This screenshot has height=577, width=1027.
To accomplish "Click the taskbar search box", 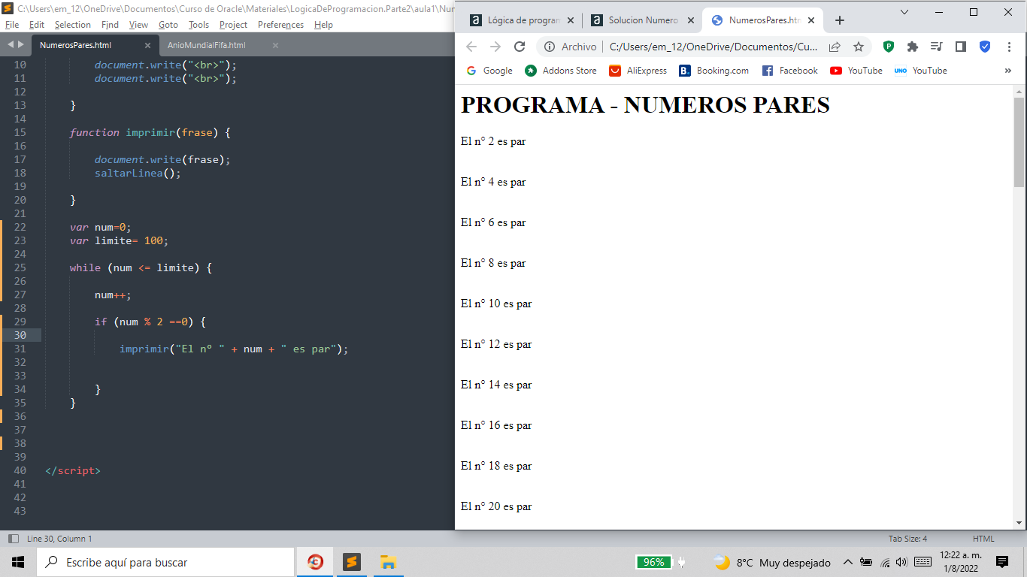I will [165, 562].
